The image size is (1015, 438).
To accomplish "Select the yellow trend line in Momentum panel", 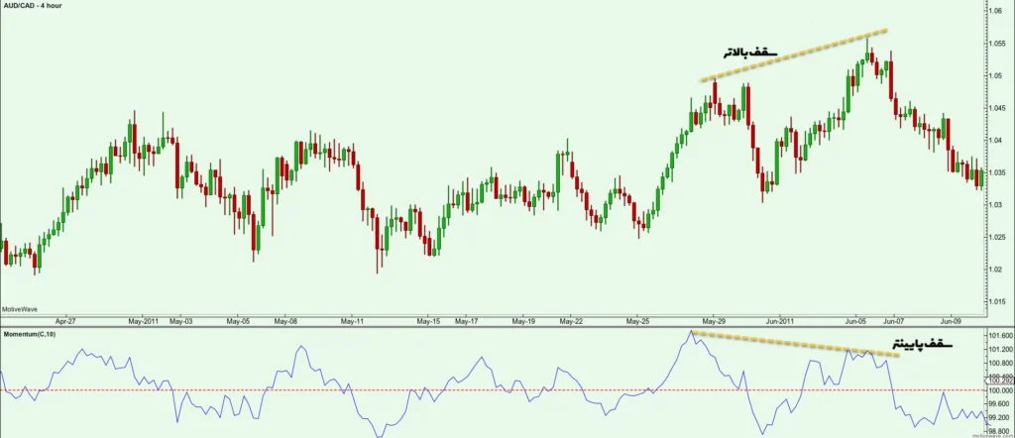I will pyautogui.click(x=793, y=344).
